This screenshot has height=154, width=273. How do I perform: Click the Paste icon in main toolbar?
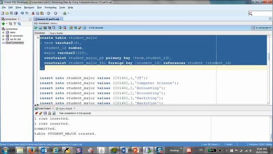(x=42, y=13)
